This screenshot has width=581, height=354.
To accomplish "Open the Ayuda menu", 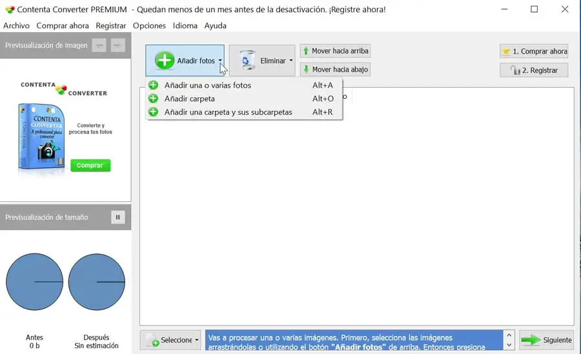I will [215, 26].
